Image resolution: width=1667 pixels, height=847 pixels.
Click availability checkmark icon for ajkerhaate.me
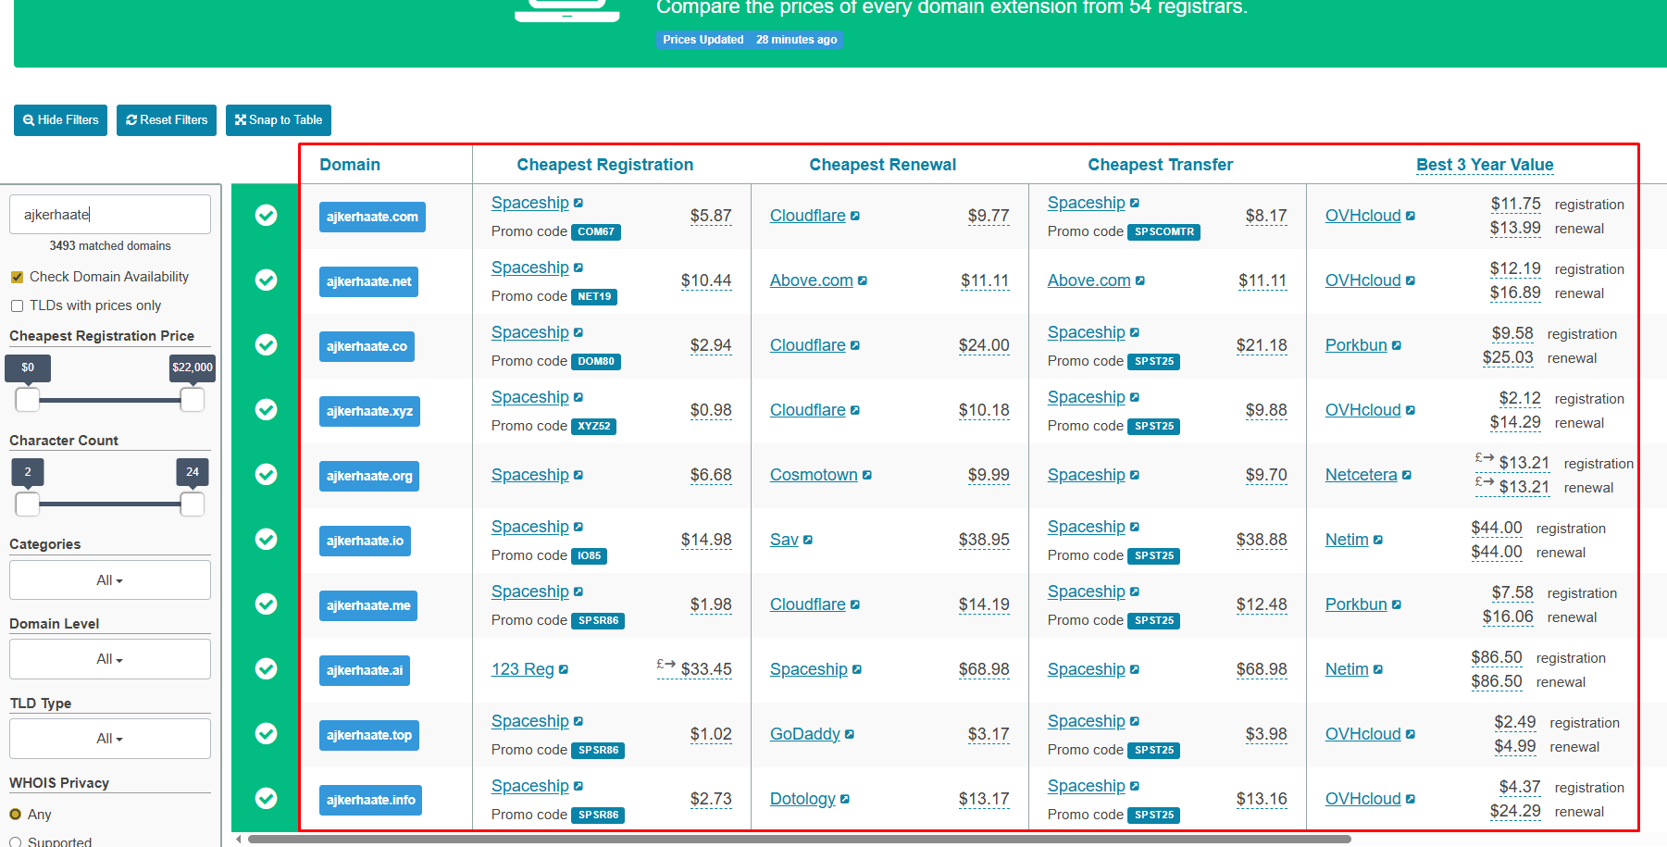pyautogui.click(x=266, y=604)
